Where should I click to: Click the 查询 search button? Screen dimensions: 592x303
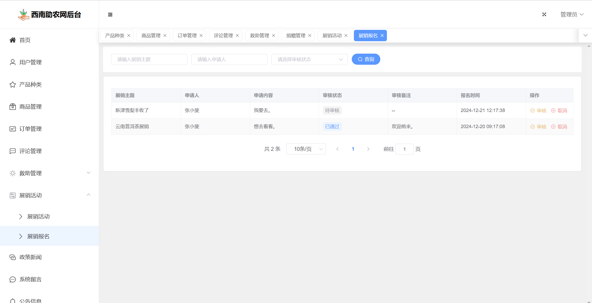pos(366,59)
